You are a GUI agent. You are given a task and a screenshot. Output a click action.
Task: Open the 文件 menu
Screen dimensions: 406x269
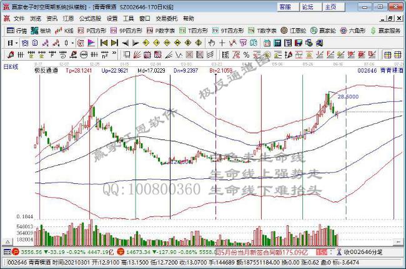click(x=19, y=19)
